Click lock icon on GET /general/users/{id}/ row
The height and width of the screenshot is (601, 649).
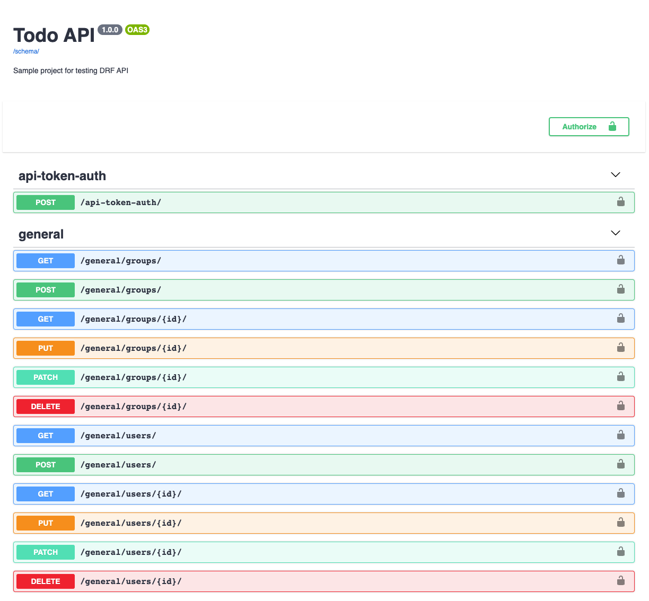pos(620,493)
